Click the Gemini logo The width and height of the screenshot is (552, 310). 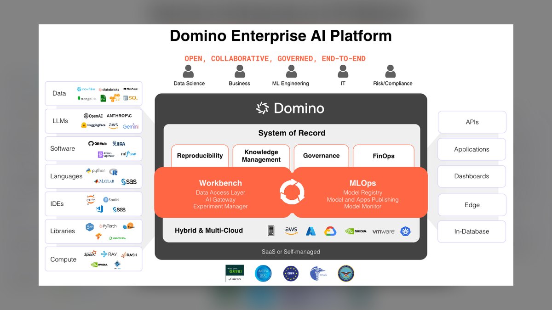(x=130, y=126)
